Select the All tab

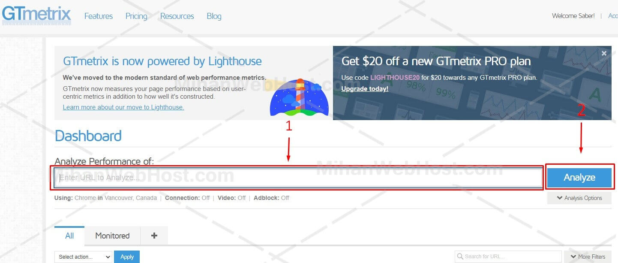click(69, 236)
